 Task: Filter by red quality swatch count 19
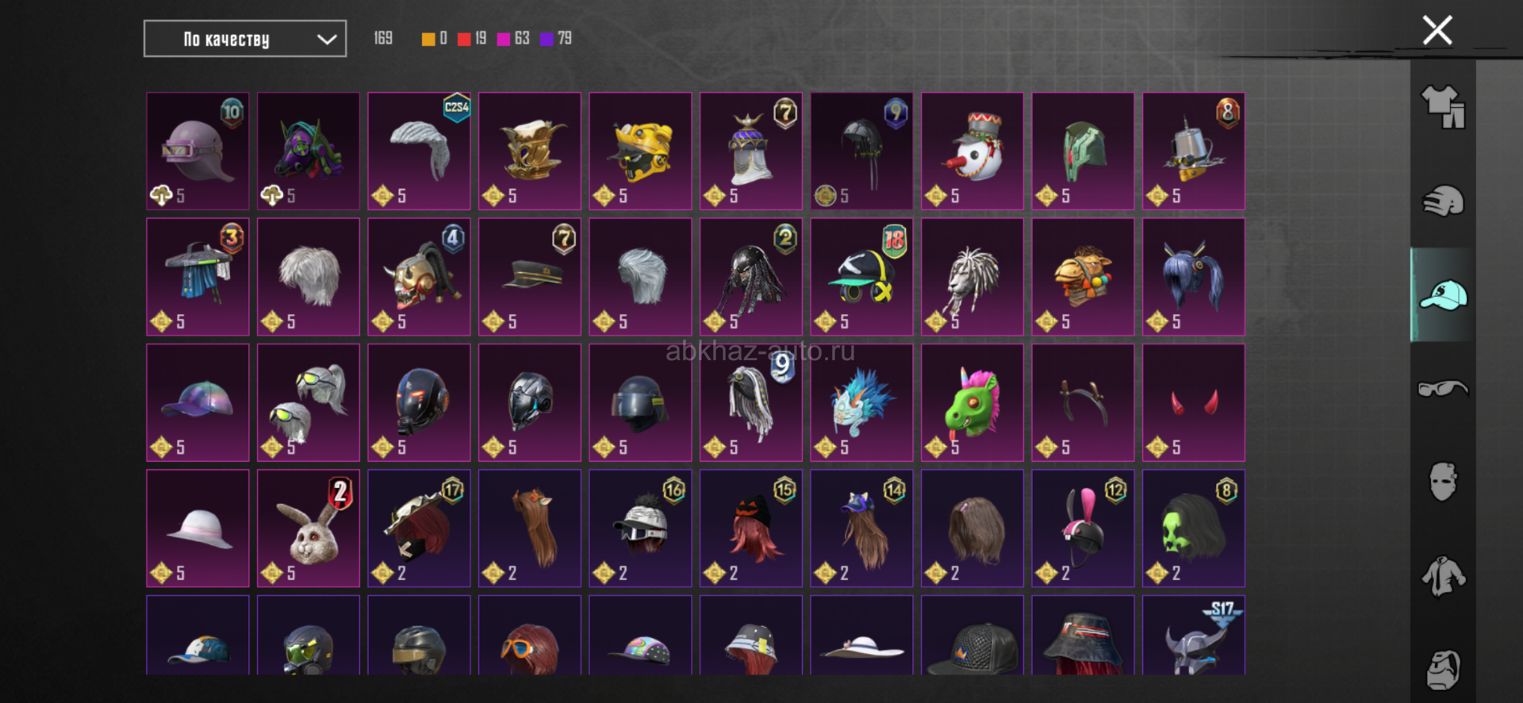click(472, 38)
